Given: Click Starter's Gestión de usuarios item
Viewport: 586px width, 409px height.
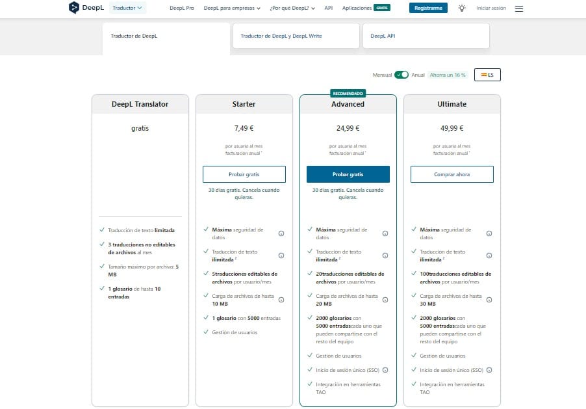Looking at the screenshot, I should [x=235, y=332].
